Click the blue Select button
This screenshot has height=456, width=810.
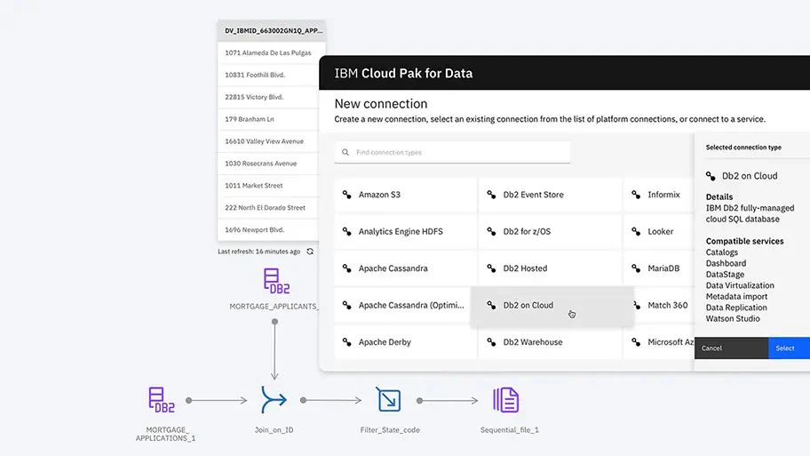(789, 348)
